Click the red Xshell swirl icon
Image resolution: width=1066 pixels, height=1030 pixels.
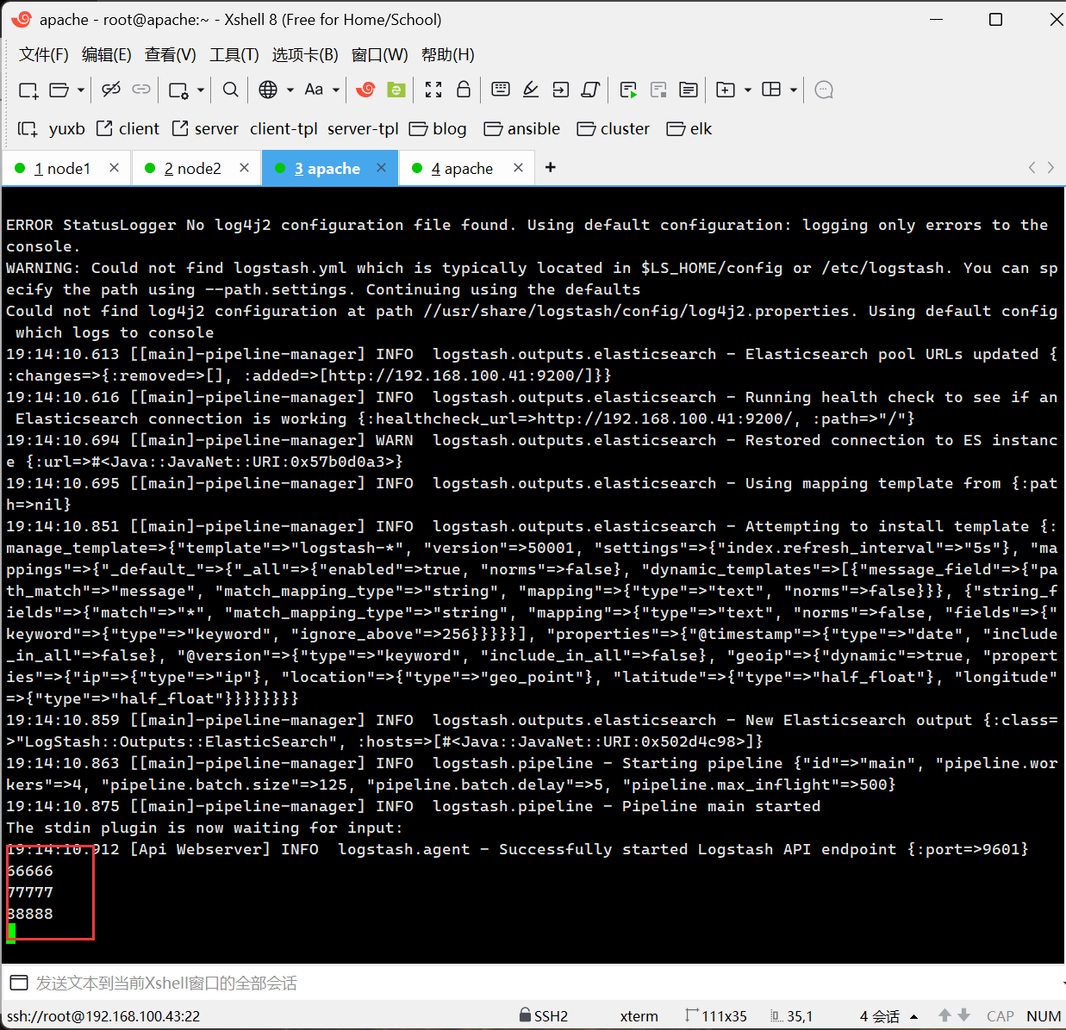tap(366, 90)
